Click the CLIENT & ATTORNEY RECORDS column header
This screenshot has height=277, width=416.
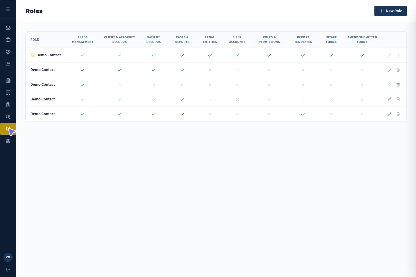tap(120, 40)
